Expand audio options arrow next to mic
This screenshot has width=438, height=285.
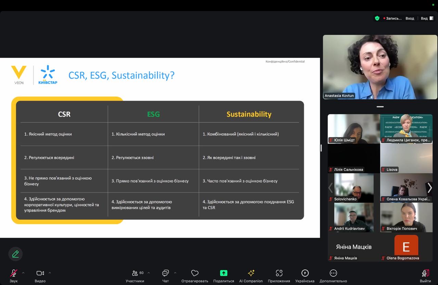click(23, 273)
